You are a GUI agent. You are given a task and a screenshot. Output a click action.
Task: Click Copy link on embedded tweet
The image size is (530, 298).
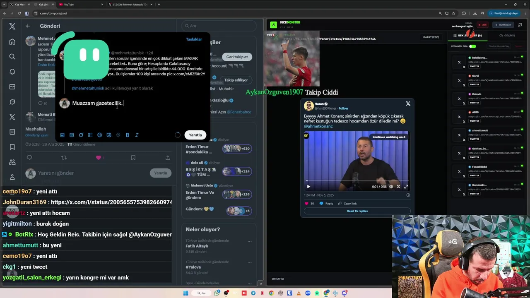(347, 204)
